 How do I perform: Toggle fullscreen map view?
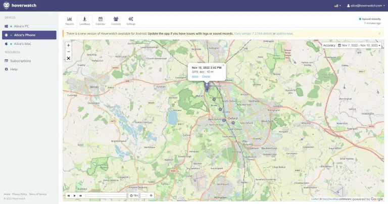click(69, 58)
